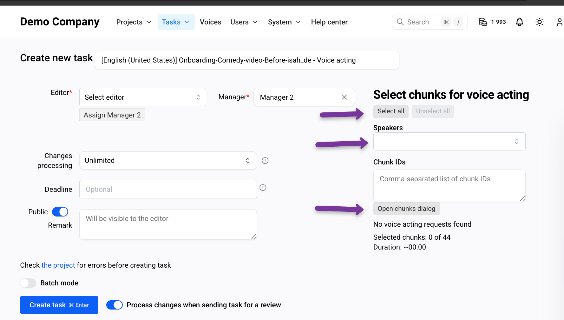The image size is (564, 320).
Task: Open the user profile icon
Action: tap(559, 22)
